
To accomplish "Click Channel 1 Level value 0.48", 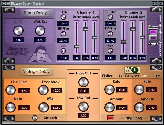I will tap(95, 58).
